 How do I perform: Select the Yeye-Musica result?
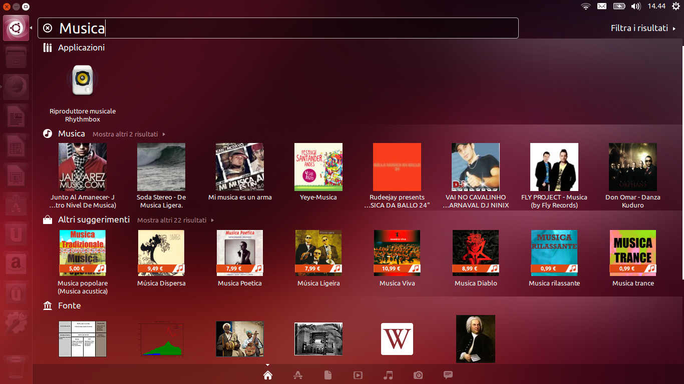click(x=318, y=167)
